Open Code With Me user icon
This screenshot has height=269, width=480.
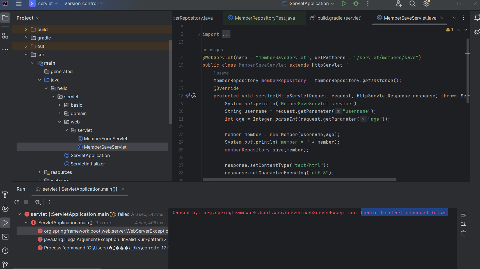(399, 3)
